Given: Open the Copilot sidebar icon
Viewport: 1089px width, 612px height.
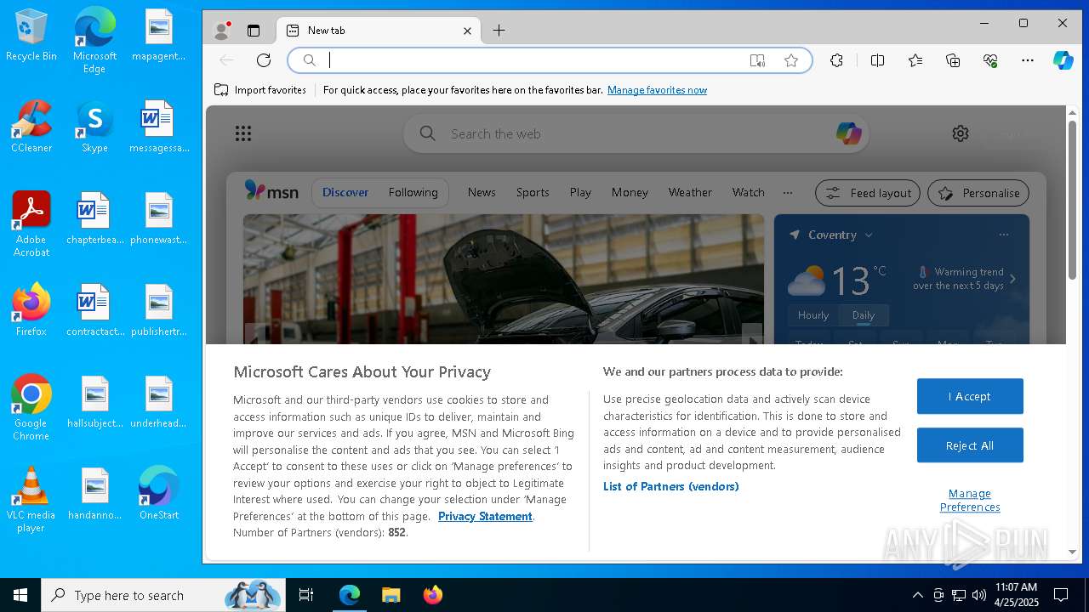Looking at the screenshot, I should (1063, 60).
